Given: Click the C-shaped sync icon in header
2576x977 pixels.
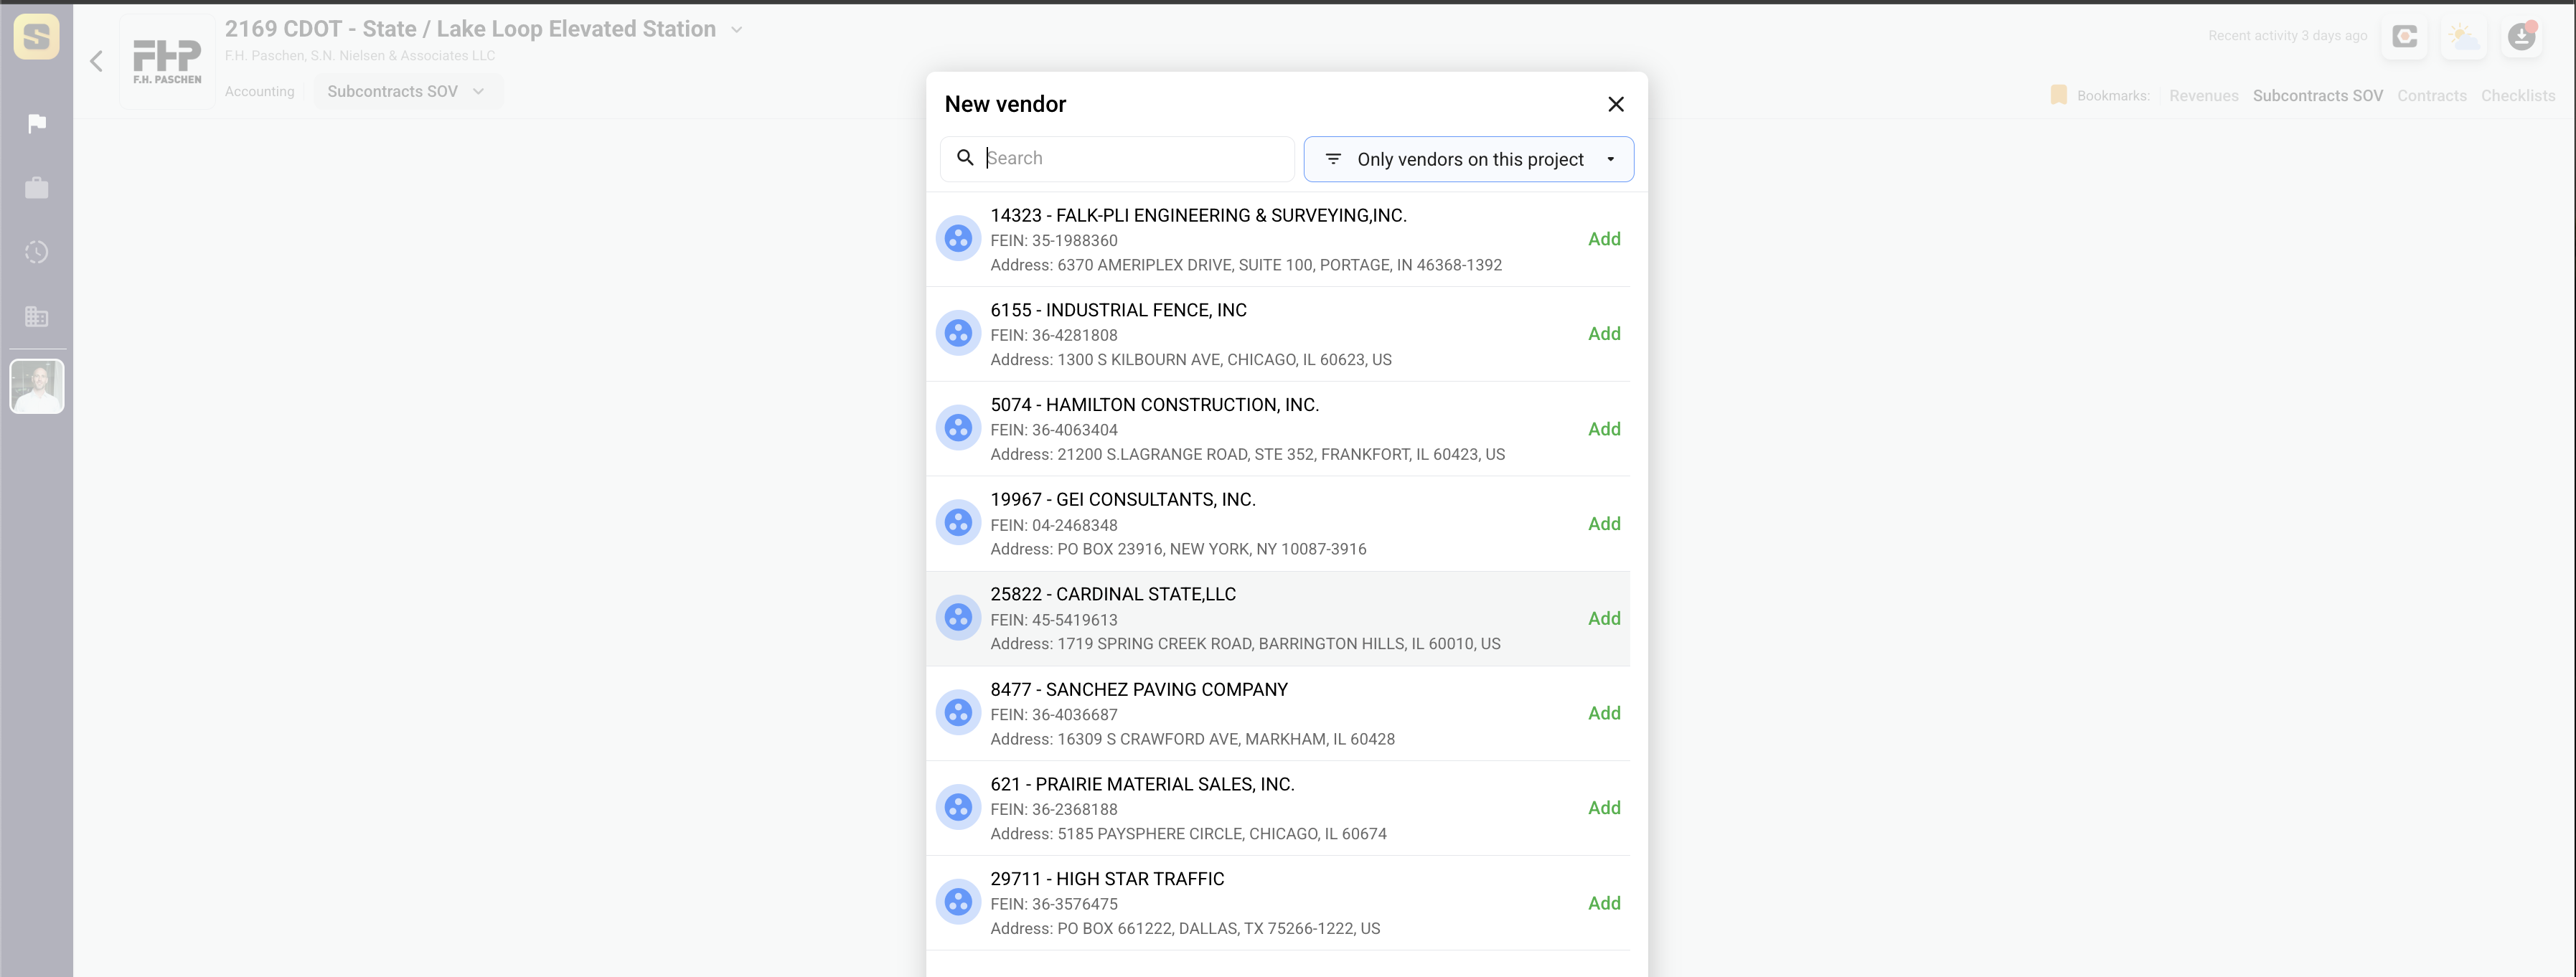Looking at the screenshot, I should point(2404,37).
